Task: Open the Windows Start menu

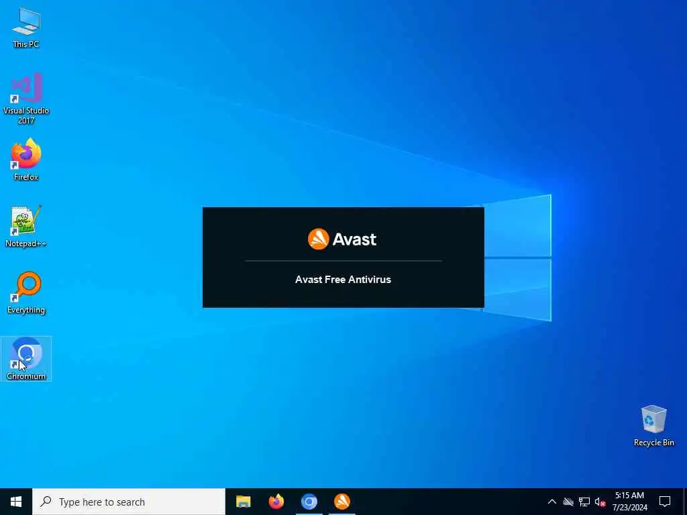Action: [16, 502]
